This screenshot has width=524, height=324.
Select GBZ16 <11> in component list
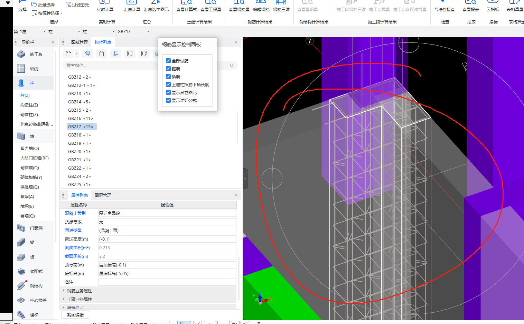[x=81, y=118]
